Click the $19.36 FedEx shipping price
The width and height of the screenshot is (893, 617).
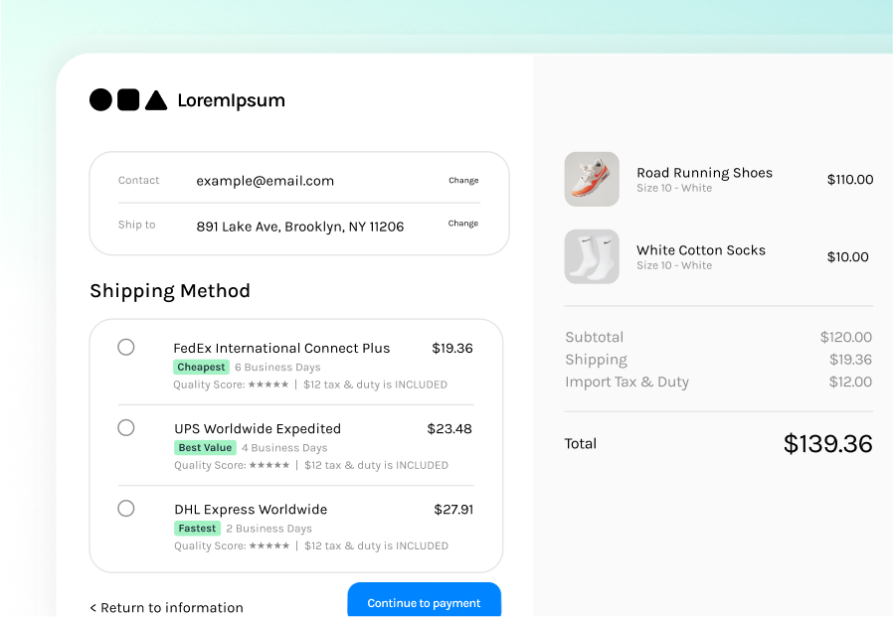(452, 348)
